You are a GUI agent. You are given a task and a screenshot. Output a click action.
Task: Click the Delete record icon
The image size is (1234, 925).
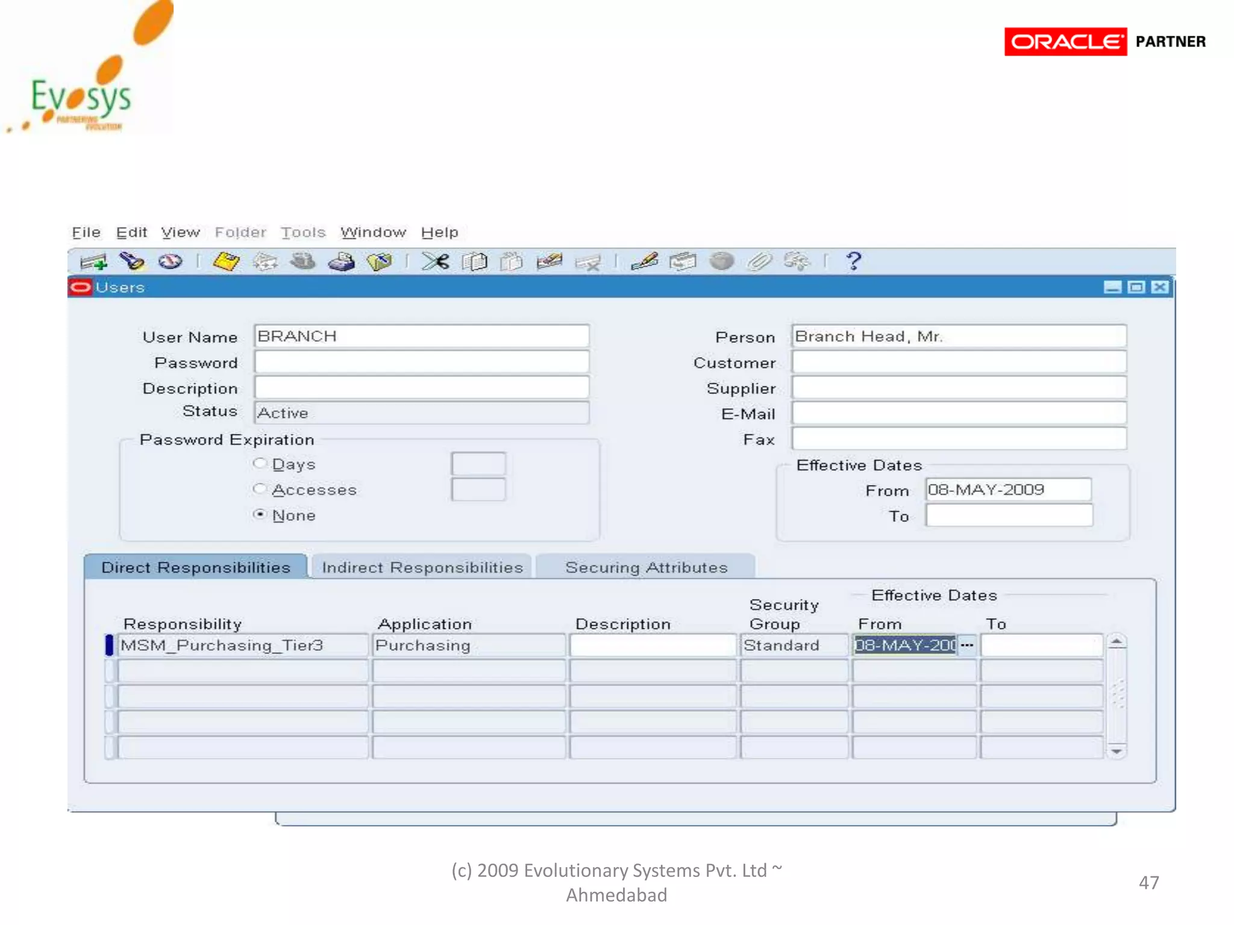pos(588,262)
